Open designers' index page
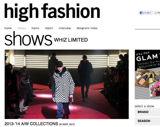The height and width of the screenshot is (127, 160). [87, 28]
